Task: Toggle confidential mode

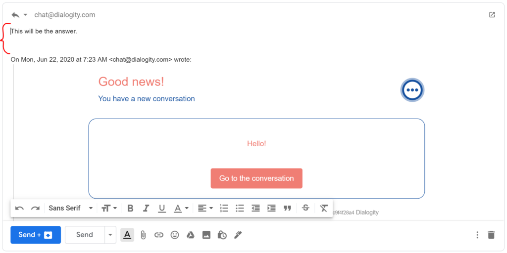Action: click(222, 235)
